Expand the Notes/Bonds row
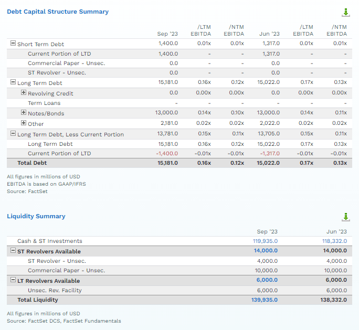This screenshot has height=330, width=359. tap(24, 113)
